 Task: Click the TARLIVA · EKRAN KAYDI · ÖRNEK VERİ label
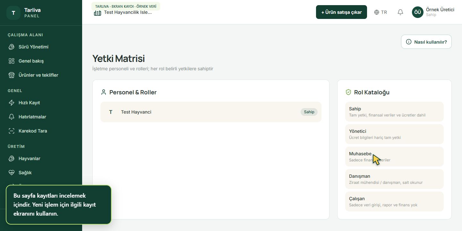pyautogui.click(x=126, y=6)
